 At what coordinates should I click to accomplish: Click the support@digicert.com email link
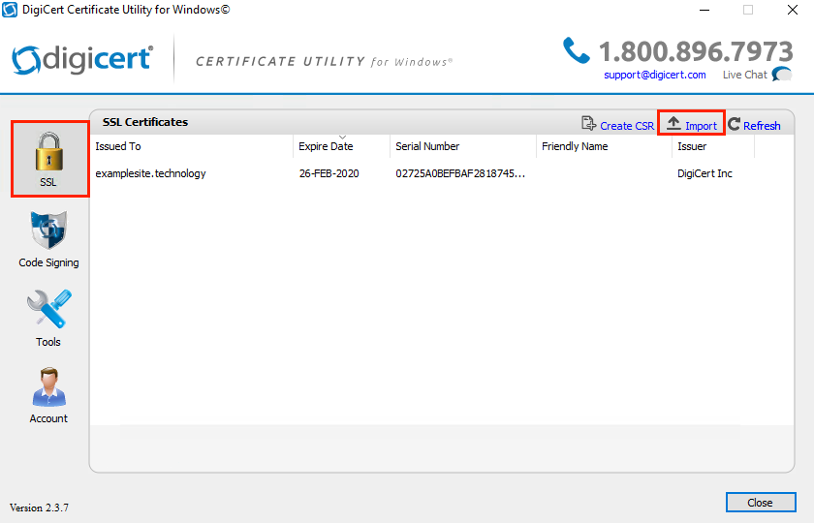[654, 75]
